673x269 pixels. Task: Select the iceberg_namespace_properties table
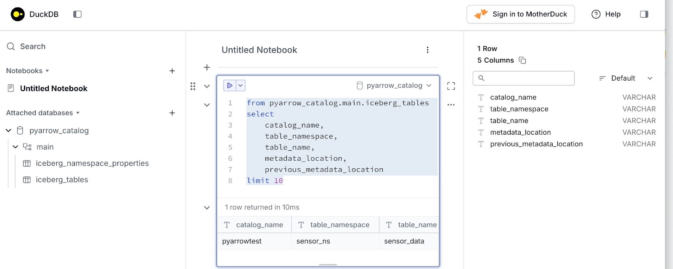(x=92, y=163)
